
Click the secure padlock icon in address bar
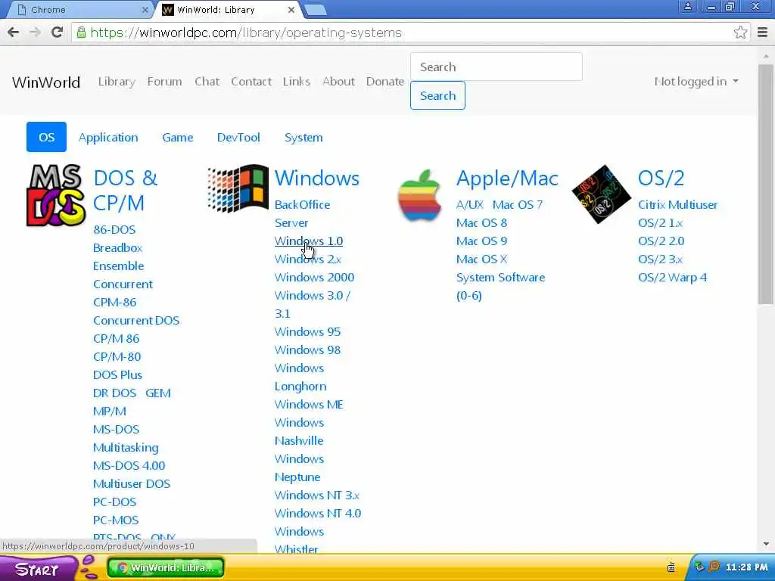tap(81, 33)
